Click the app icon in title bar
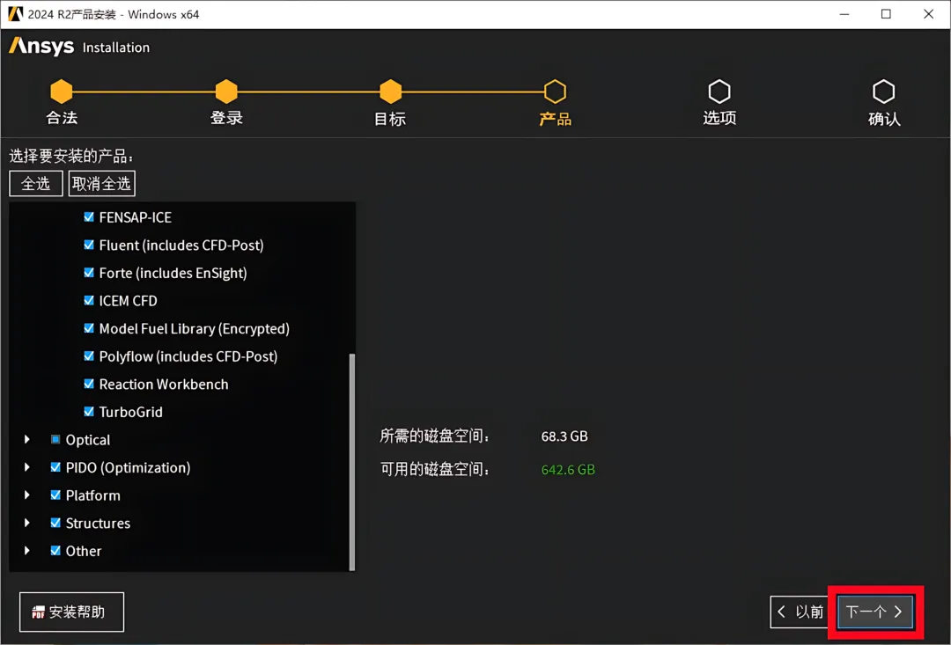Image resolution: width=951 pixels, height=645 pixels. (x=15, y=14)
